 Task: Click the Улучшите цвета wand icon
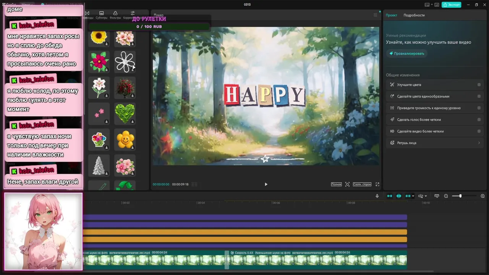(x=392, y=85)
